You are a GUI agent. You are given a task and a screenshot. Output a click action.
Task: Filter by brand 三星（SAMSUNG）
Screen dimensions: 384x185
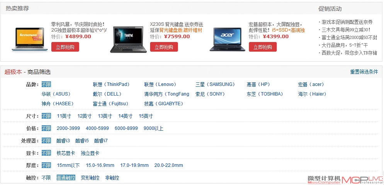click(x=215, y=84)
